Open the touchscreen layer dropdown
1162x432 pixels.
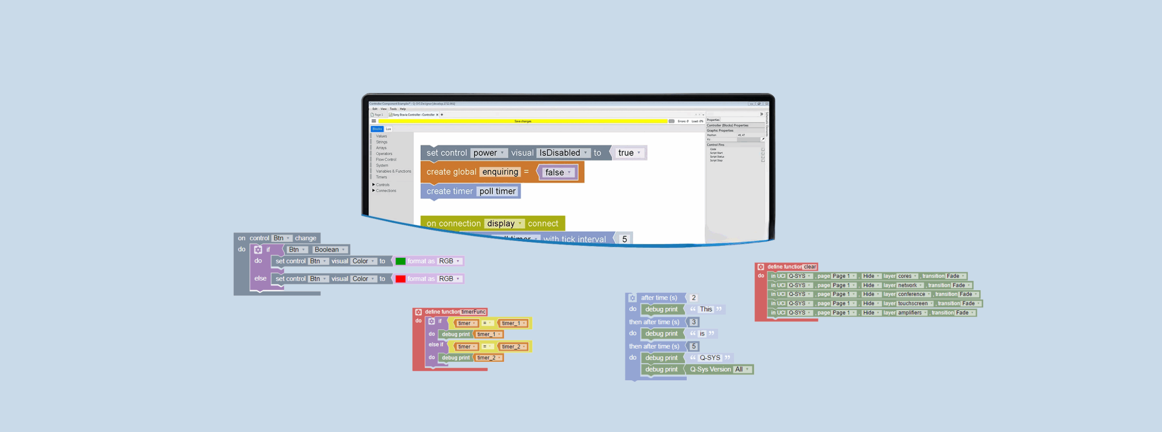916,304
